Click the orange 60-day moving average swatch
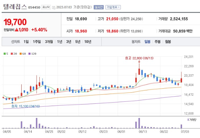 (x=21, y=54)
